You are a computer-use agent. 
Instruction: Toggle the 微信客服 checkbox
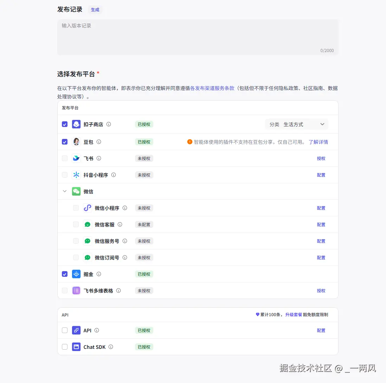(x=76, y=224)
